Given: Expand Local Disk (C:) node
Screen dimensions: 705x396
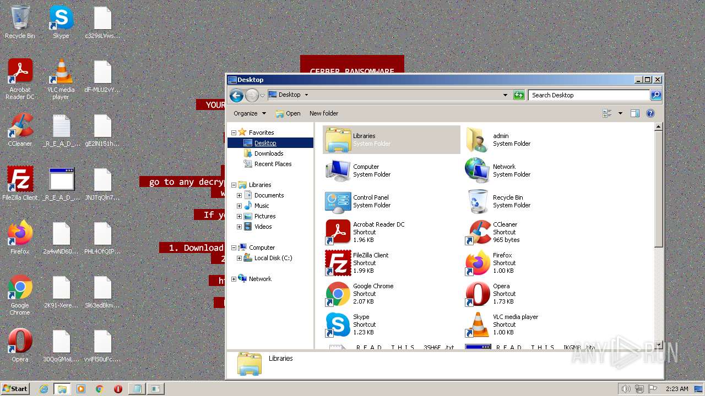Looking at the screenshot, I should point(239,258).
